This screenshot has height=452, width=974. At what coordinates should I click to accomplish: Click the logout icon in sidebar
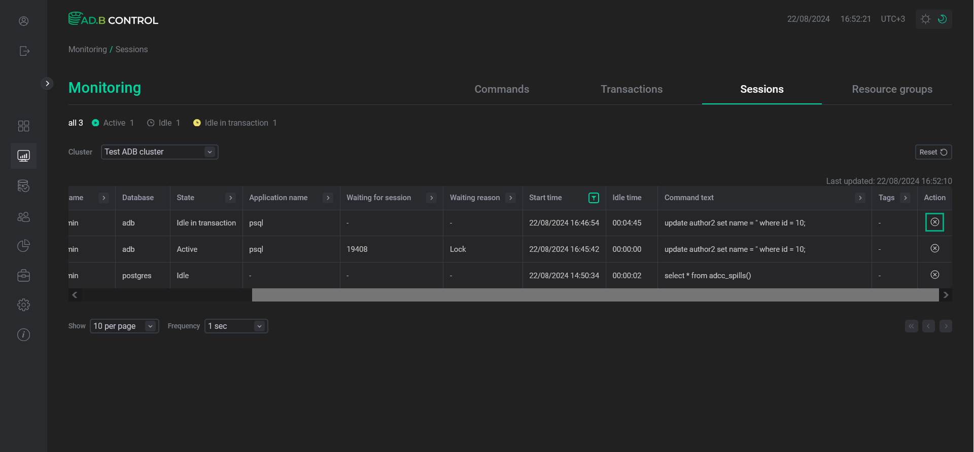[x=24, y=51]
